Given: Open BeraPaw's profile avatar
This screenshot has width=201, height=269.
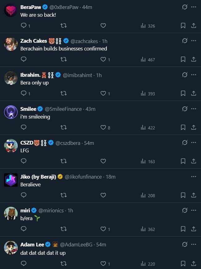Looking at the screenshot, I should click(11, 10).
